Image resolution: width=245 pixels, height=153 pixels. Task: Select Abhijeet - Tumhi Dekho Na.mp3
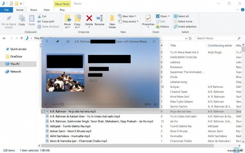click(70, 126)
